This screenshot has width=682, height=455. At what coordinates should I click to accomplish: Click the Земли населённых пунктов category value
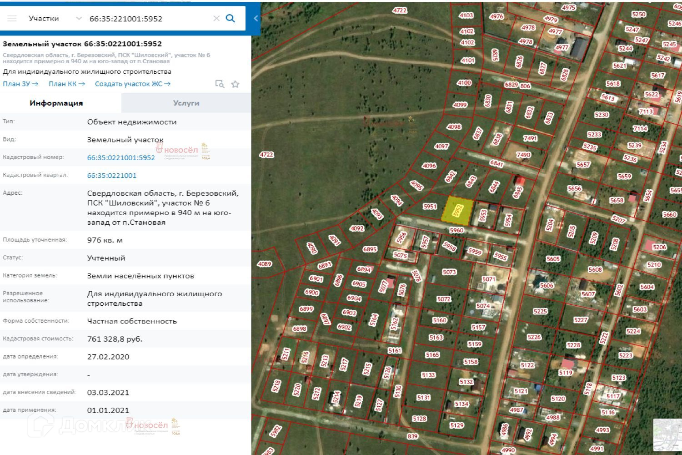(x=140, y=276)
